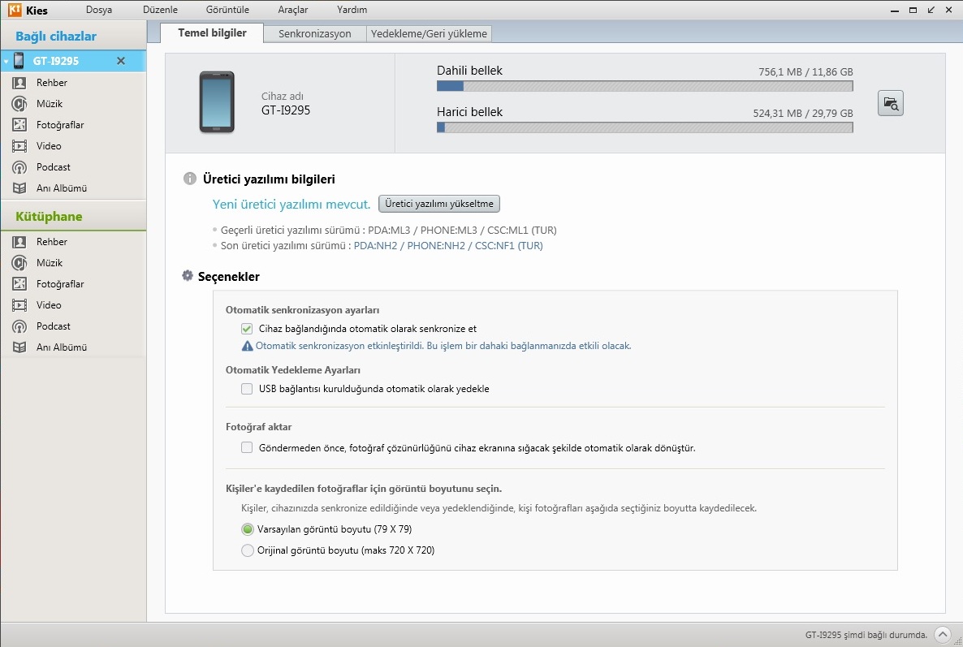Image resolution: width=963 pixels, height=647 pixels.
Task: Select the GT-I9295 device entry
Action: (73, 61)
